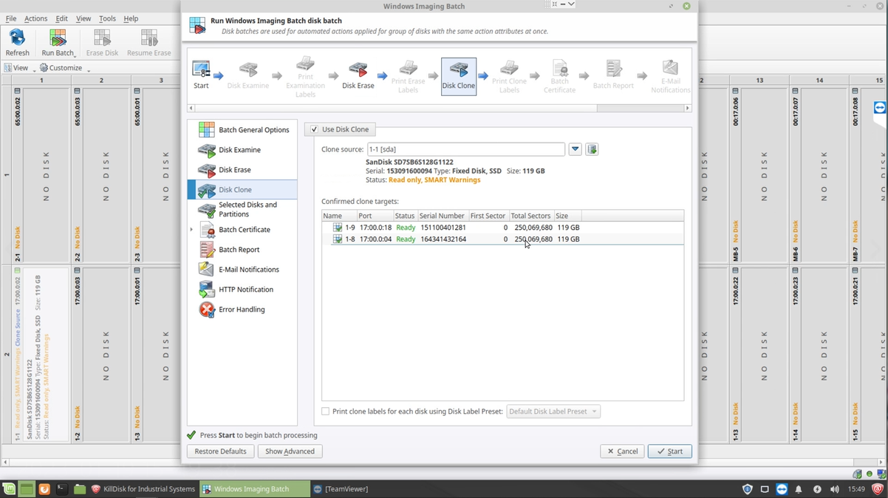Open the Customize dropdown in the toolbar
The width and height of the screenshot is (888, 498).
(65, 68)
